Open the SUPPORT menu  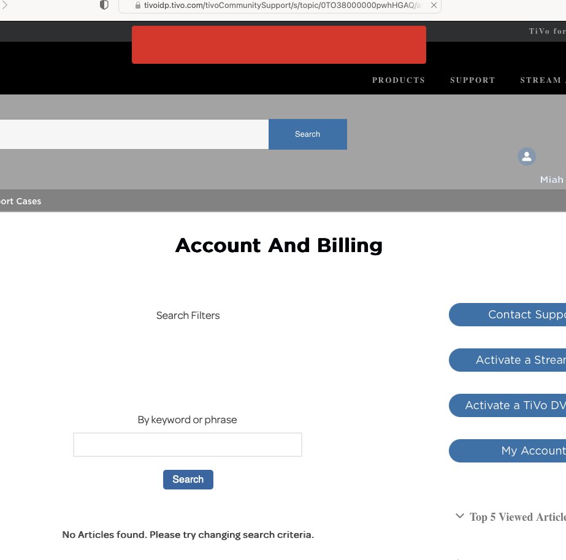(473, 80)
